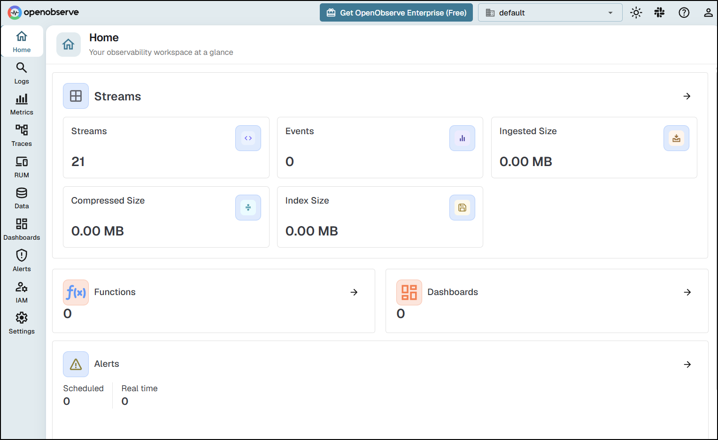
Task: Open Streams section via arrow
Action: click(x=687, y=96)
